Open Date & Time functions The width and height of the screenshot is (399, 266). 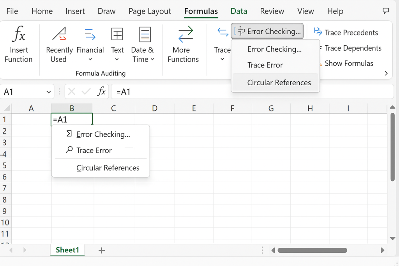pos(145,34)
